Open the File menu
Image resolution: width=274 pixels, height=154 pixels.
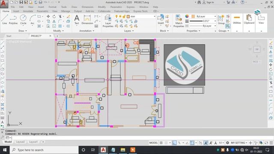13,7
